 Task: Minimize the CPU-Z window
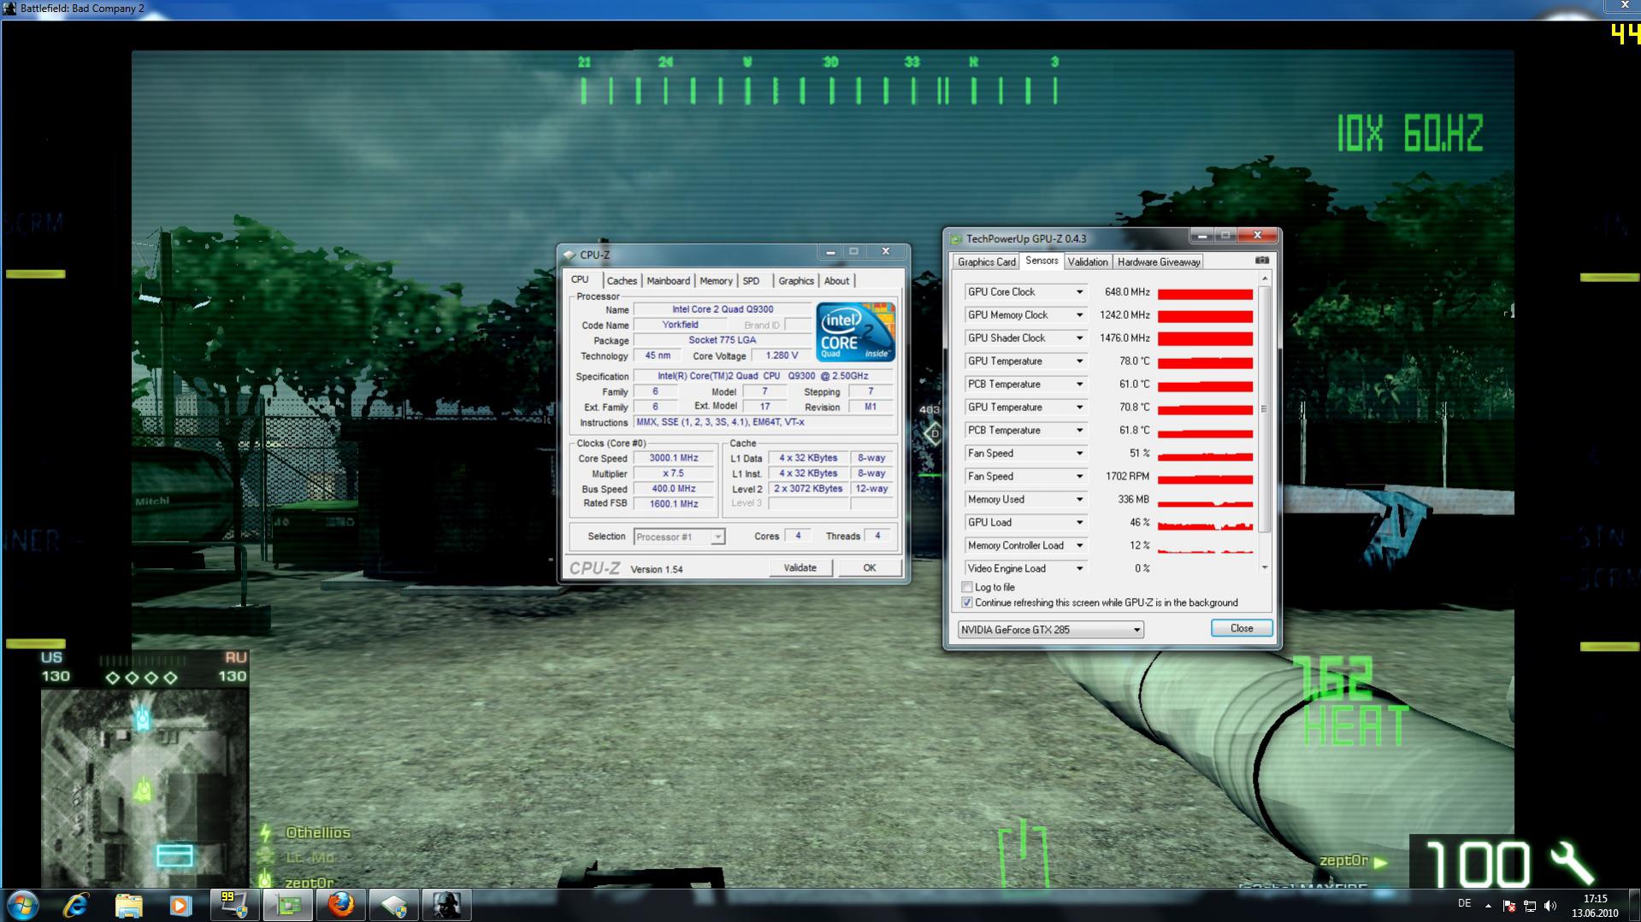coord(829,252)
